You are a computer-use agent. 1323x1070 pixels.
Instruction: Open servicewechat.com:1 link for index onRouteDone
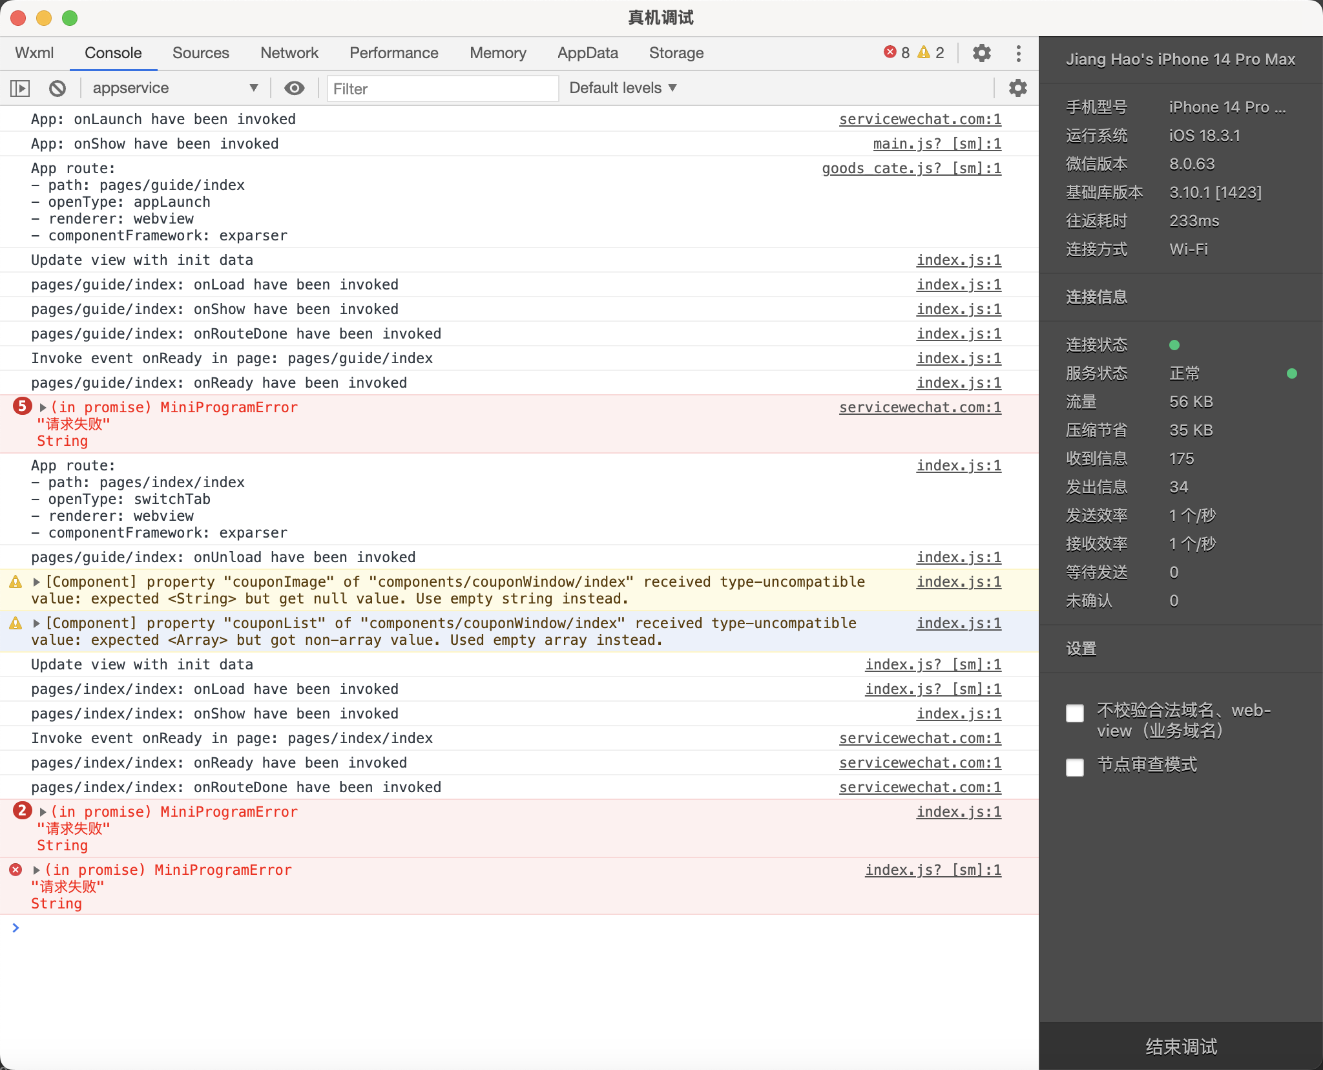point(920,787)
